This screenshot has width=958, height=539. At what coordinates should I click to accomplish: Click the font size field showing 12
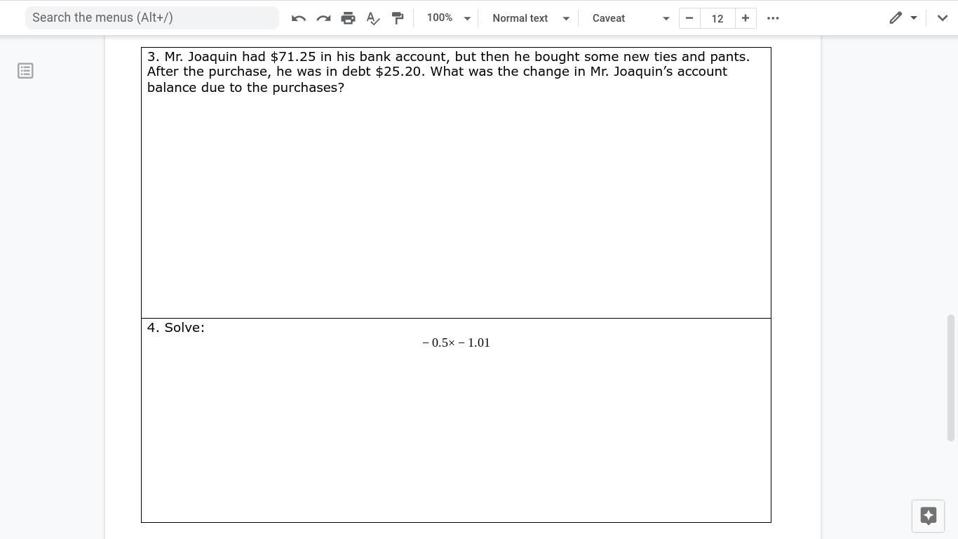click(717, 18)
